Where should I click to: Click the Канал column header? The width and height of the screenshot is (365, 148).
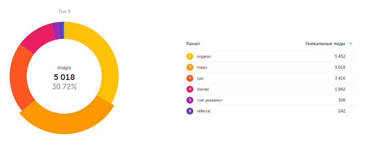193,44
